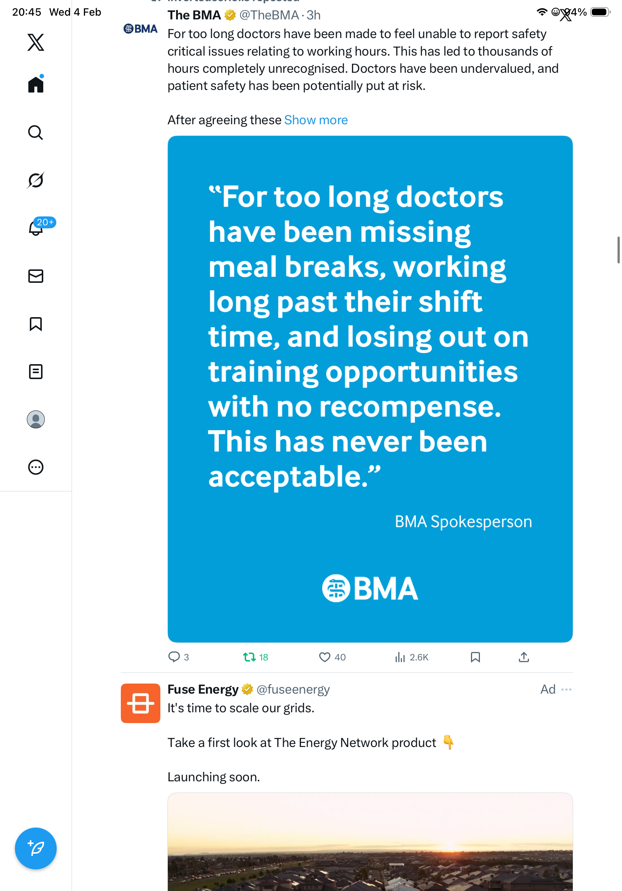The image size is (622, 891).
Task: Open Bookmarks in the sidebar
Action: (x=36, y=323)
